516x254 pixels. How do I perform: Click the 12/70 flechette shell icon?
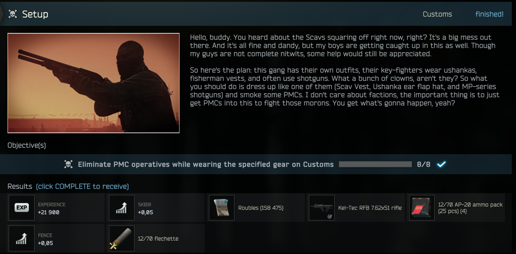(122, 238)
